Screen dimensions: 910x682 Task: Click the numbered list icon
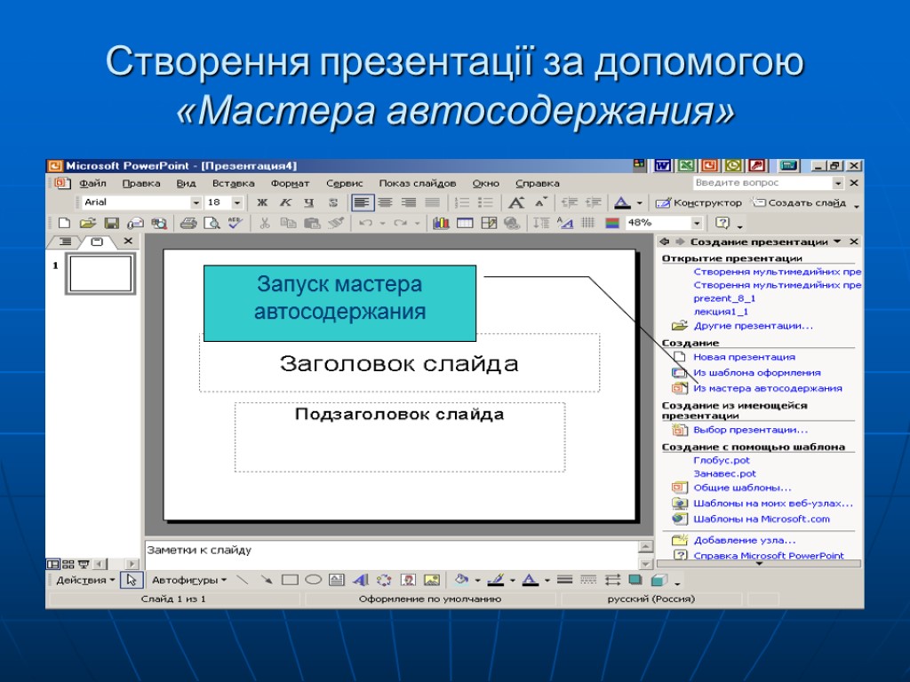coord(462,202)
